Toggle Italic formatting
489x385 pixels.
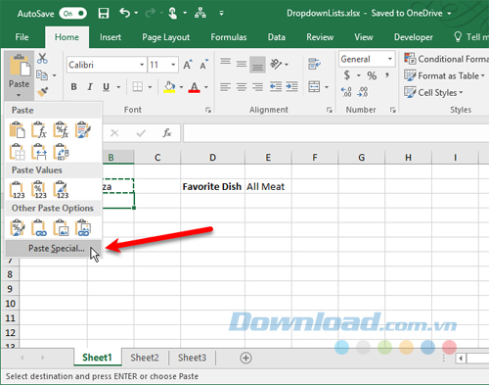point(90,87)
